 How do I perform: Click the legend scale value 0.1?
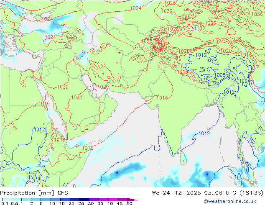click(5, 203)
